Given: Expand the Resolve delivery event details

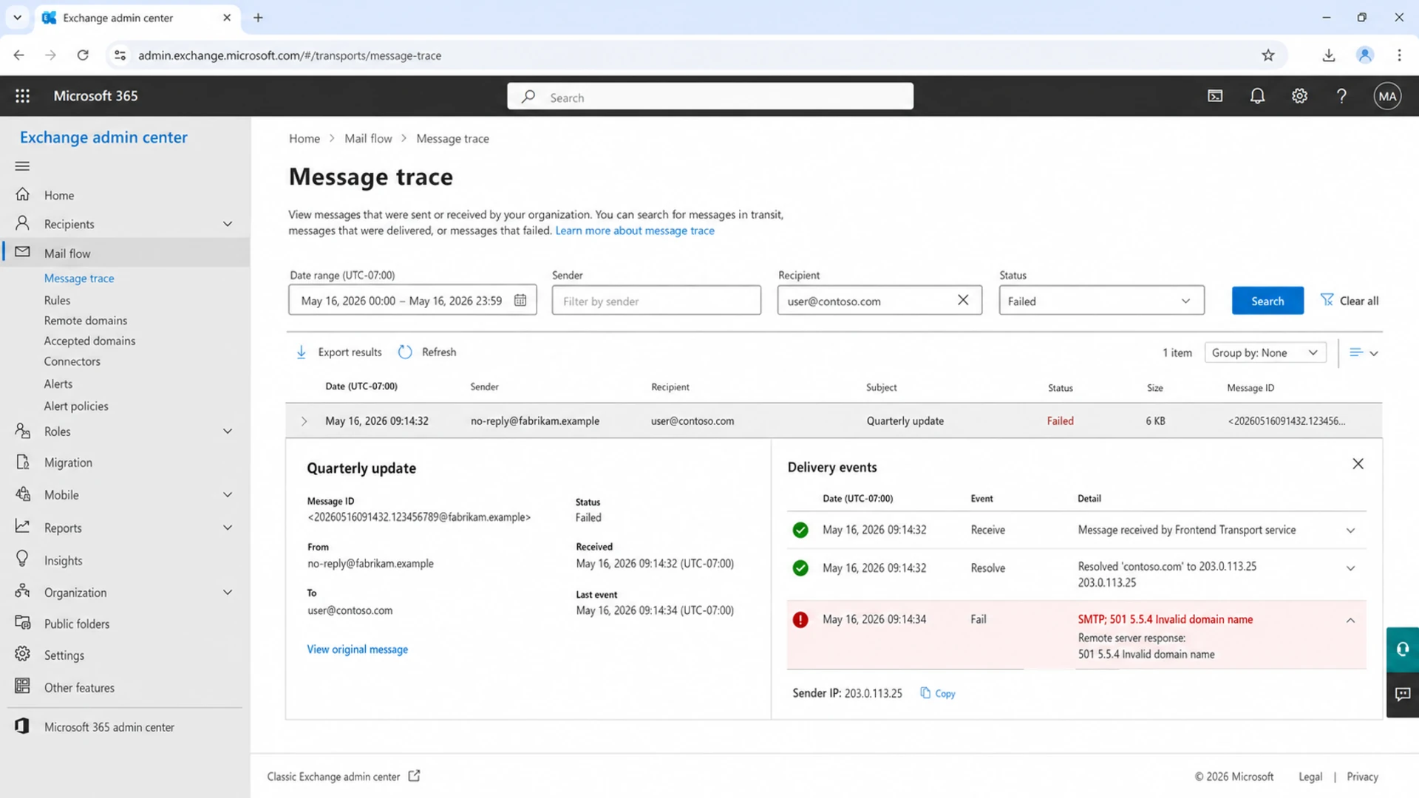Looking at the screenshot, I should pos(1350,568).
